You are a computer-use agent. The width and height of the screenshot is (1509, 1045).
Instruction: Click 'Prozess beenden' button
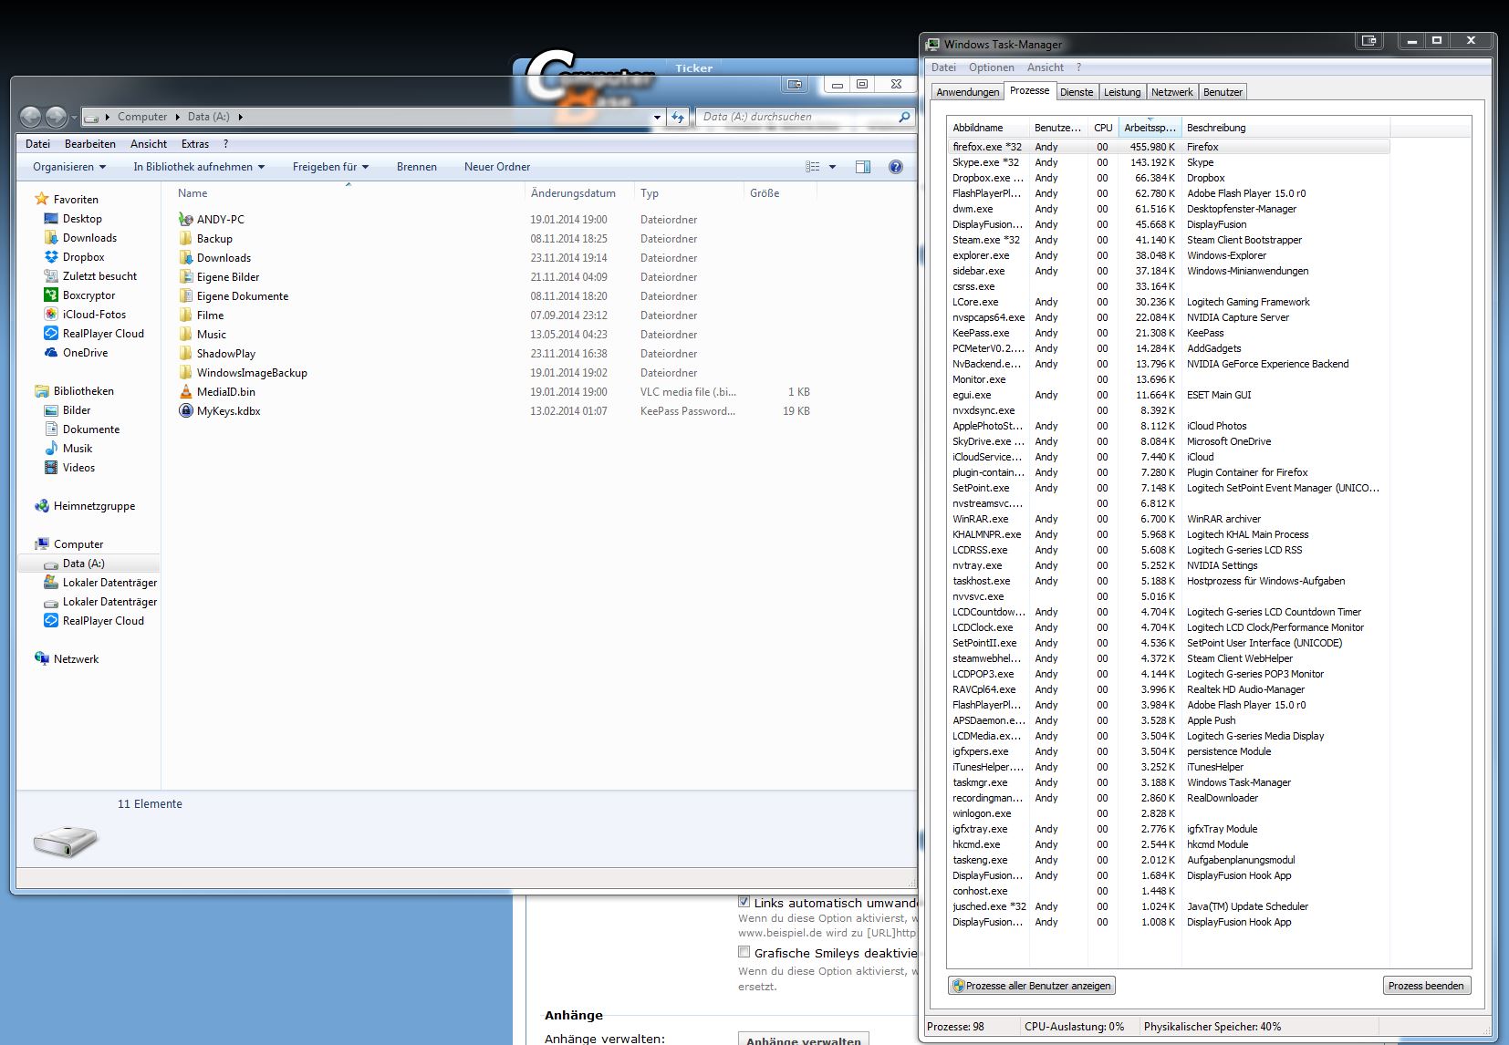point(1426,986)
